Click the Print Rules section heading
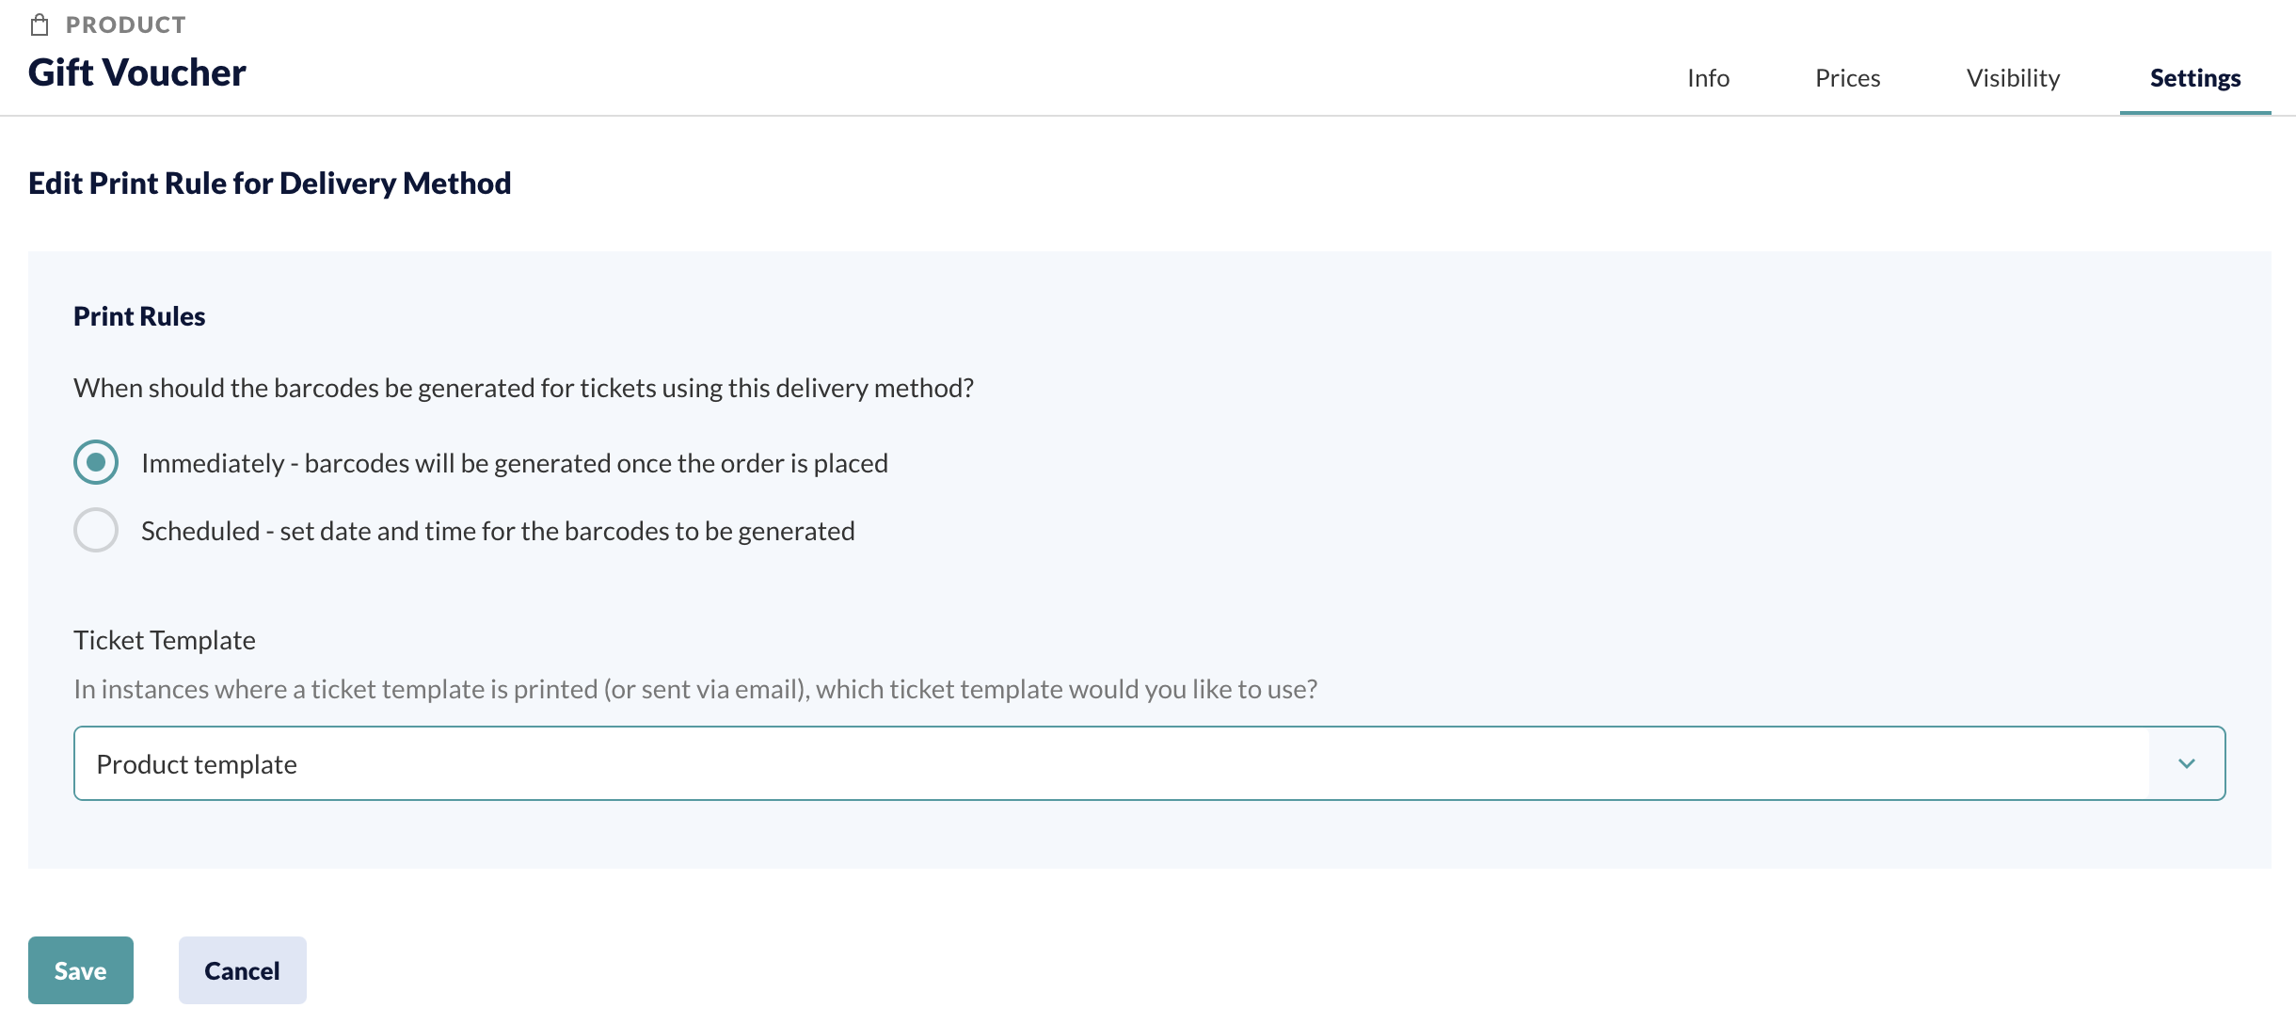 (x=139, y=316)
